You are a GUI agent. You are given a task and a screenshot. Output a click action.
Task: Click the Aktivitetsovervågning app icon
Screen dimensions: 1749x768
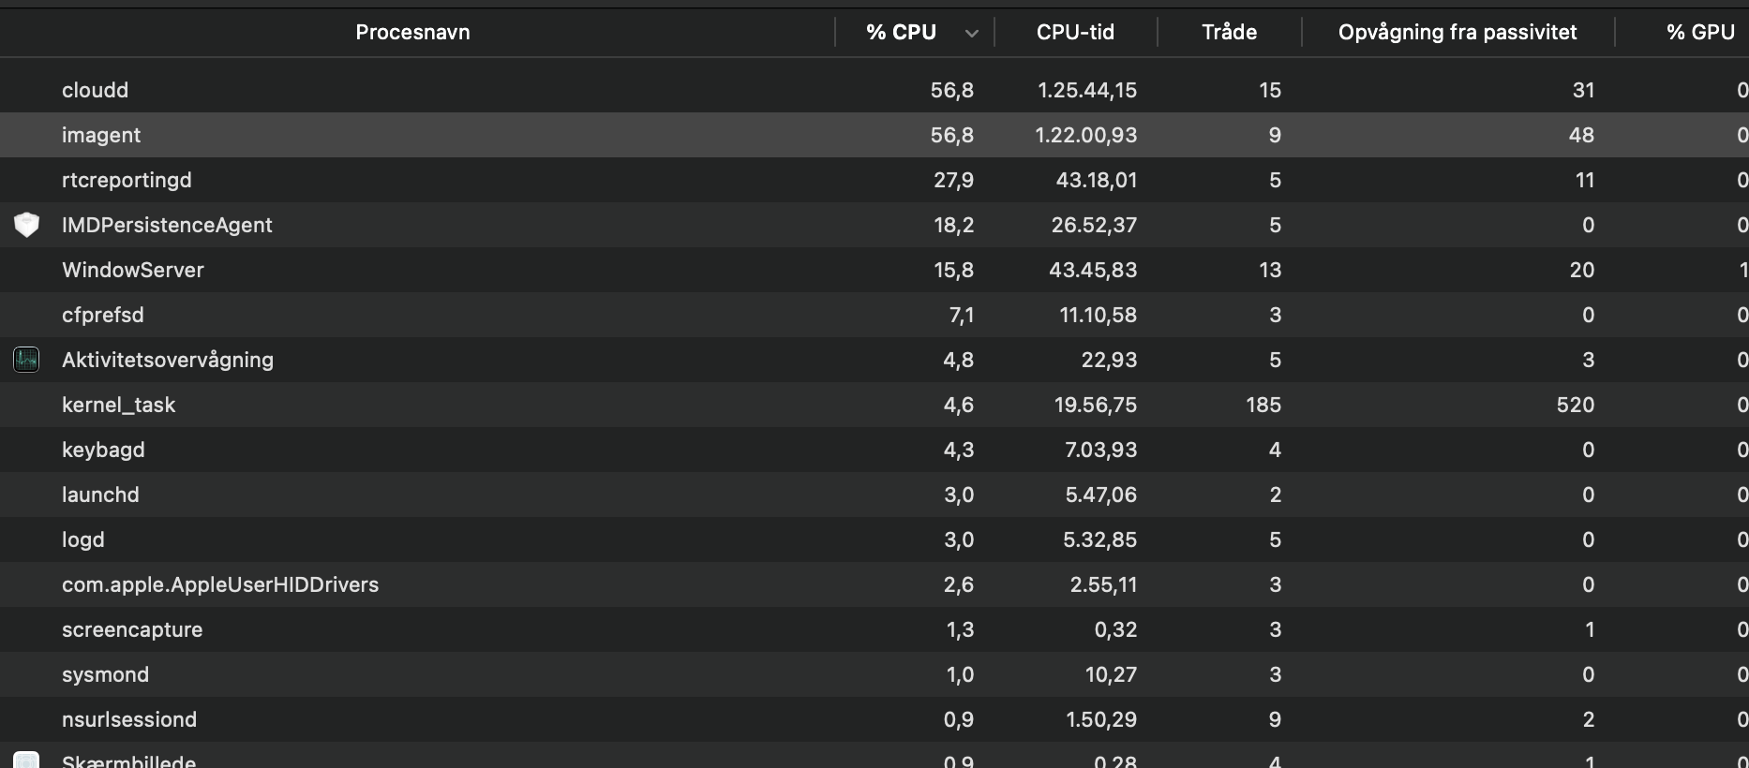[27, 360]
